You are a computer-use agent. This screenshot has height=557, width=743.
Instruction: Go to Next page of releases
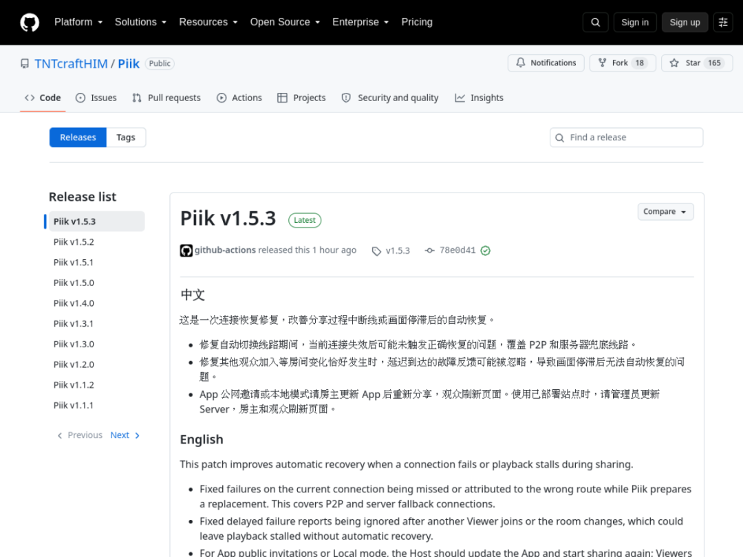pyautogui.click(x=125, y=435)
